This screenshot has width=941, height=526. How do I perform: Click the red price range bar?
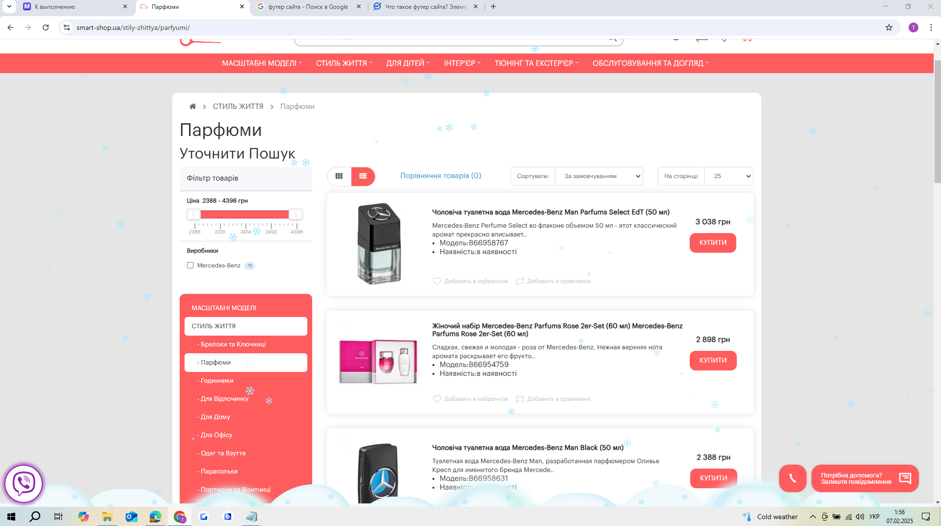click(x=244, y=214)
